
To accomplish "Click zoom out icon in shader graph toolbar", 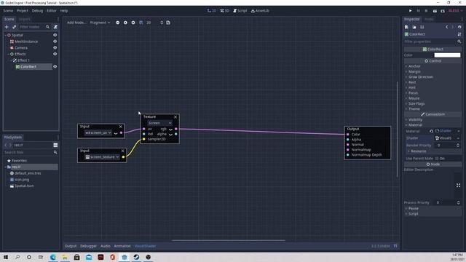I will pos(118,23).
